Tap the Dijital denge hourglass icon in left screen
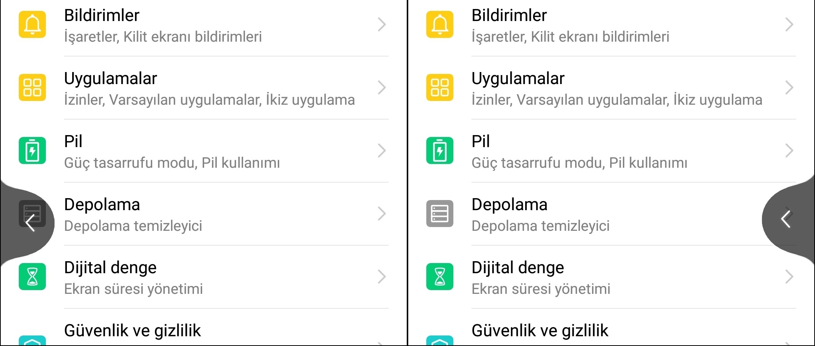The height and width of the screenshot is (346, 815). point(32,277)
